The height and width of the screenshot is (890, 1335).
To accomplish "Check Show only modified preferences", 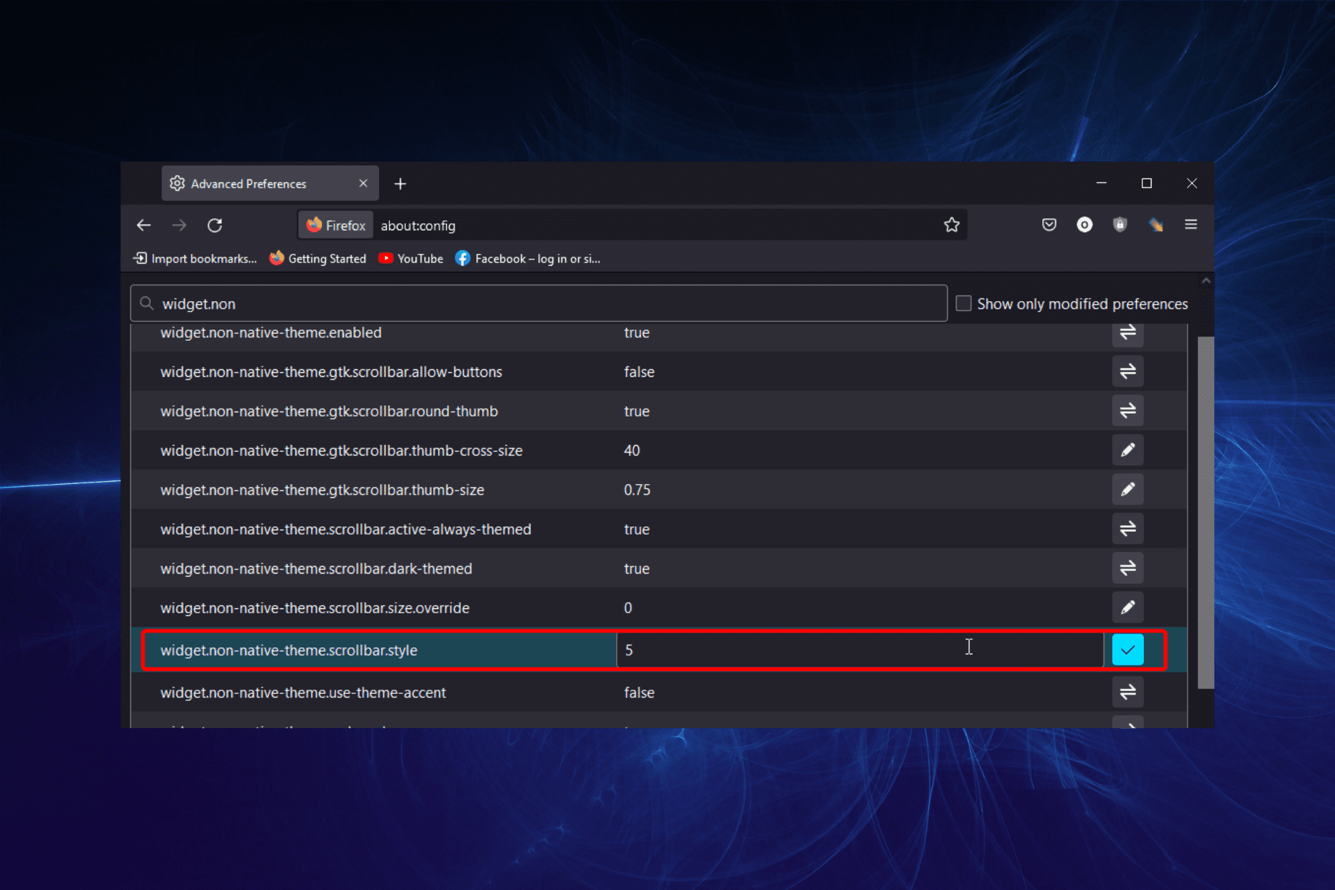I will click(963, 304).
